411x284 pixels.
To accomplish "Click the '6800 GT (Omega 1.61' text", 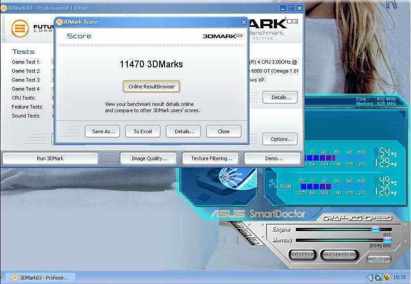I will (275, 71).
